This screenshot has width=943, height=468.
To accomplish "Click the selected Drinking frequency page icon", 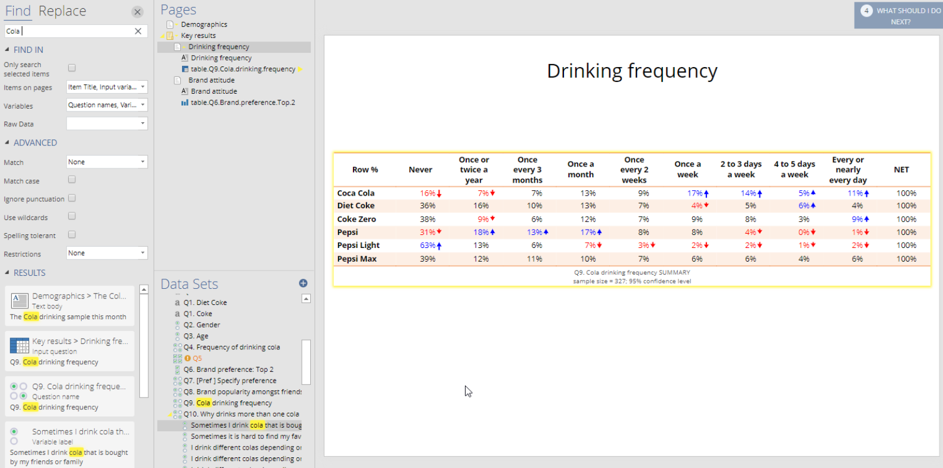I will pyautogui.click(x=177, y=47).
